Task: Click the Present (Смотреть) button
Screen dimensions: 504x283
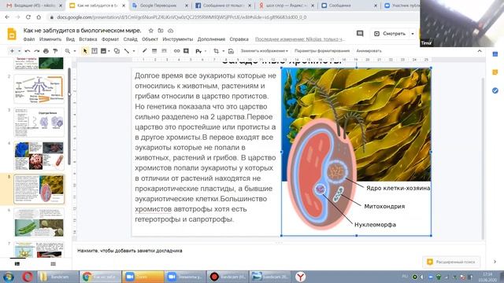Action: 390,33
